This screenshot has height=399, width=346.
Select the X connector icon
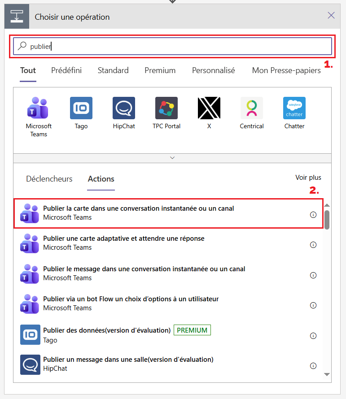pos(209,108)
